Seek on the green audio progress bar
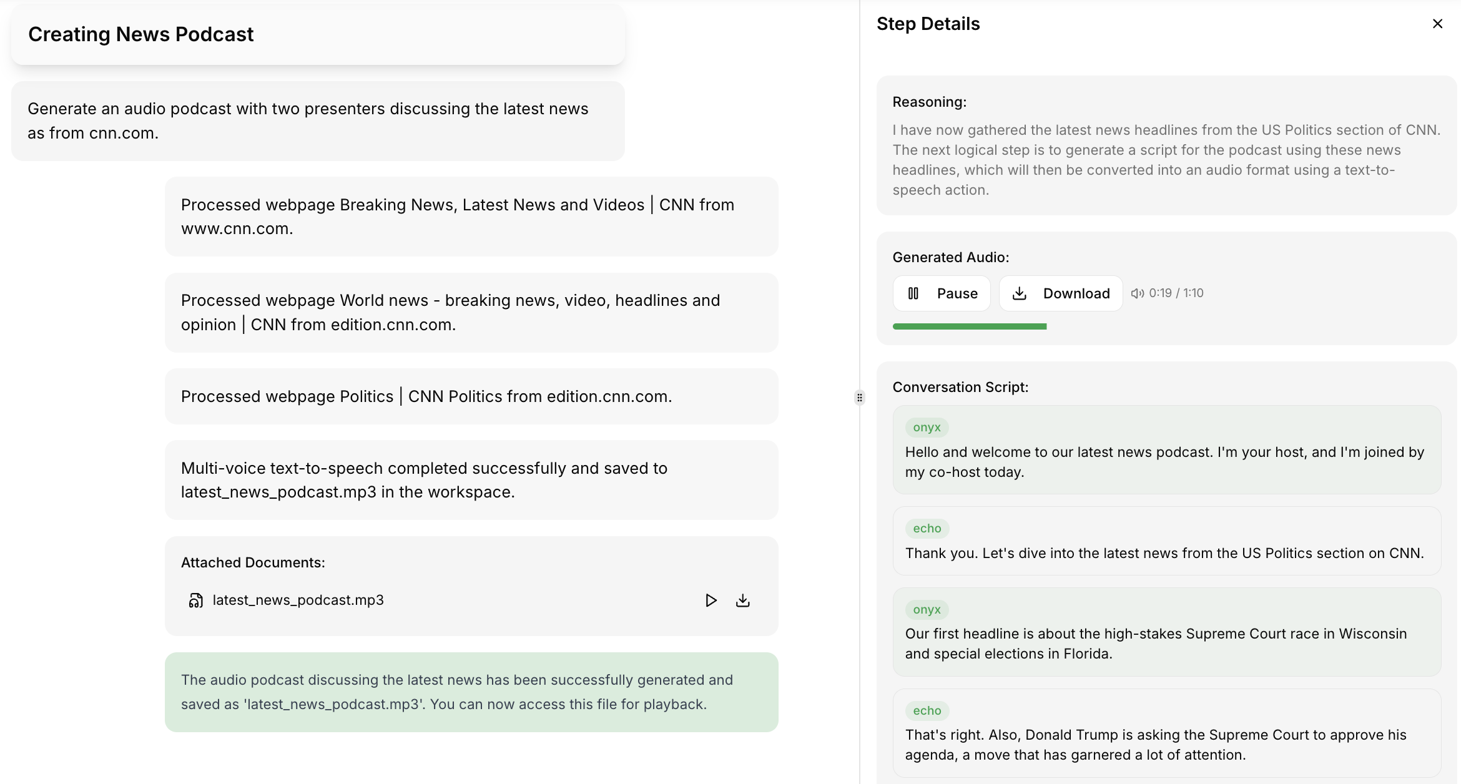 tap(970, 326)
